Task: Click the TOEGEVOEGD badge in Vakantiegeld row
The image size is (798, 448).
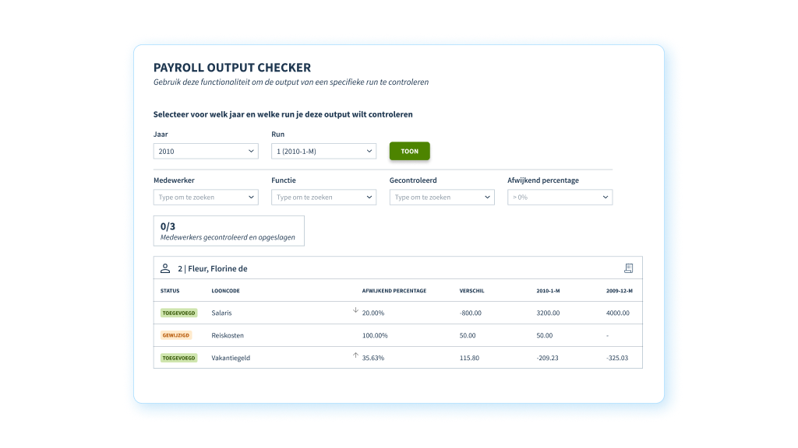Action: click(x=178, y=358)
